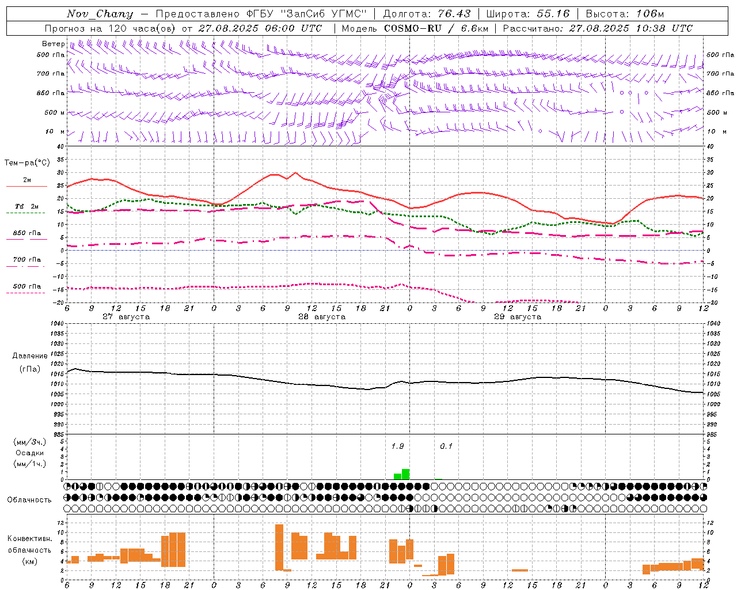
Task: Click the "Td 2м" dew point legend entry
Action: [x=26, y=206]
